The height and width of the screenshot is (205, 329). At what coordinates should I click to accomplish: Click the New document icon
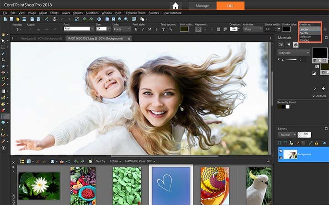(5, 19)
